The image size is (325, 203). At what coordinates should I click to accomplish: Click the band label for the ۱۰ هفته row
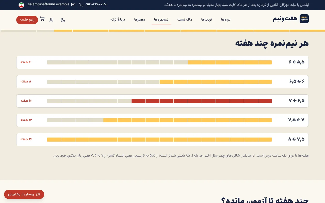coord(297,101)
